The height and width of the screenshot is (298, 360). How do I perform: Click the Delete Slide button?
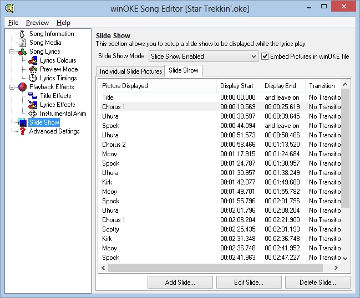[317, 282]
